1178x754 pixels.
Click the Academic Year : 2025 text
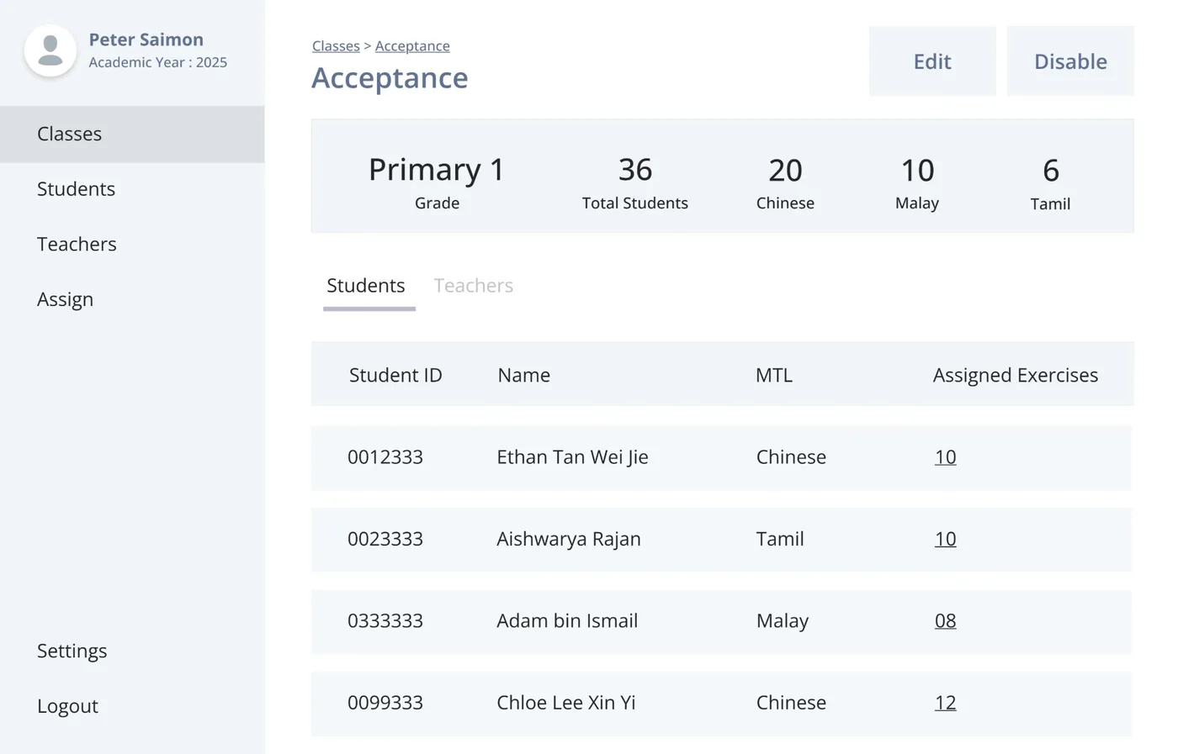tap(158, 62)
